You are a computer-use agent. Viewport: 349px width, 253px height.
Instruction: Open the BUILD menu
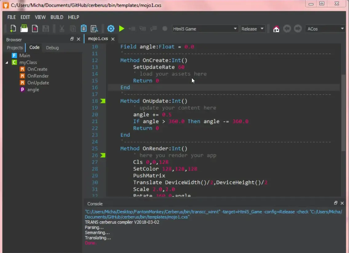click(x=57, y=17)
